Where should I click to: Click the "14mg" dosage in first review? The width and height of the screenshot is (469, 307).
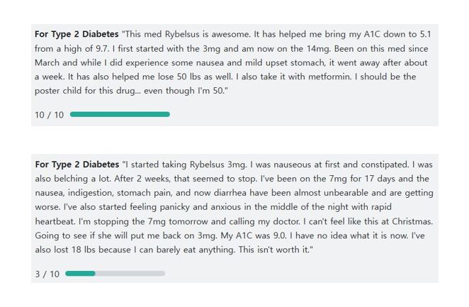pyautogui.click(x=318, y=48)
